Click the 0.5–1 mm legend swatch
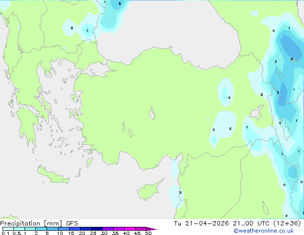Viewport: 304px width, 235px height. tap(19, 229)
